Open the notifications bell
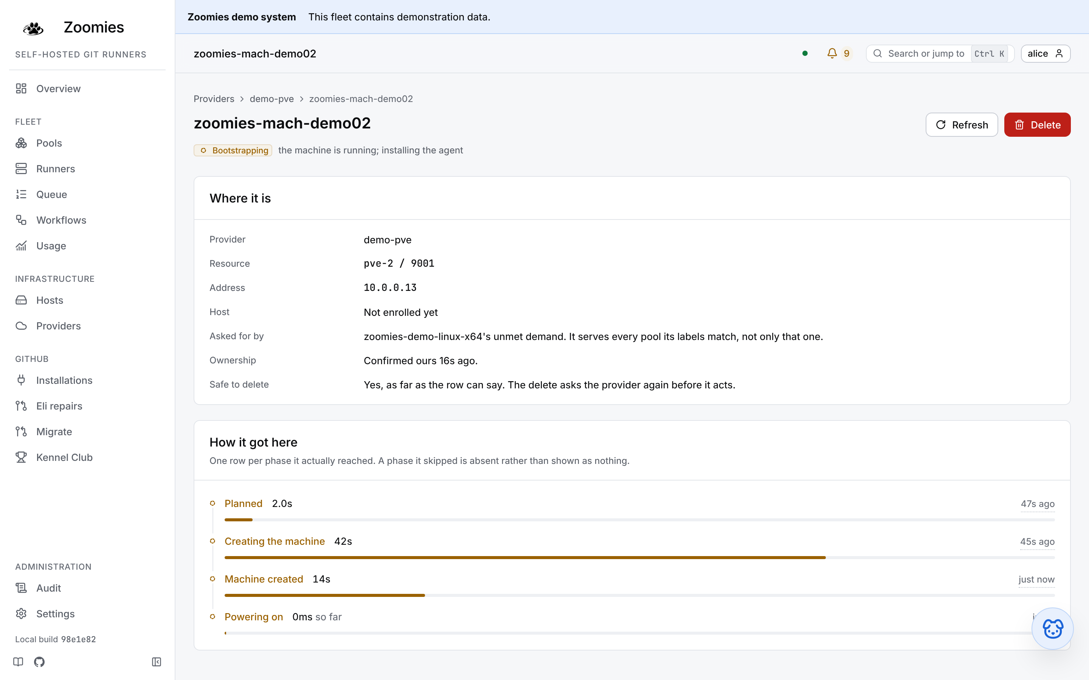This screenshot has width=1089, height=680. pyautogui.click(x=832, y=54)
